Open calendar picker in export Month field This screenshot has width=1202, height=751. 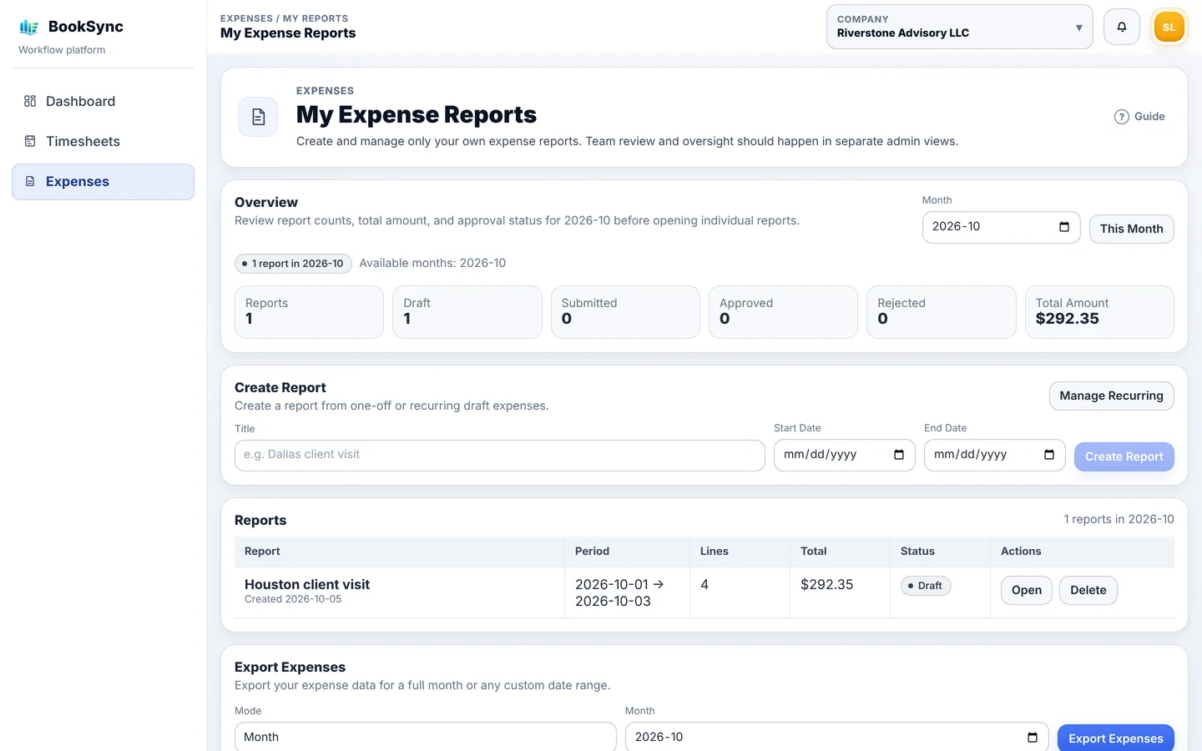[x=1033, y=738]
